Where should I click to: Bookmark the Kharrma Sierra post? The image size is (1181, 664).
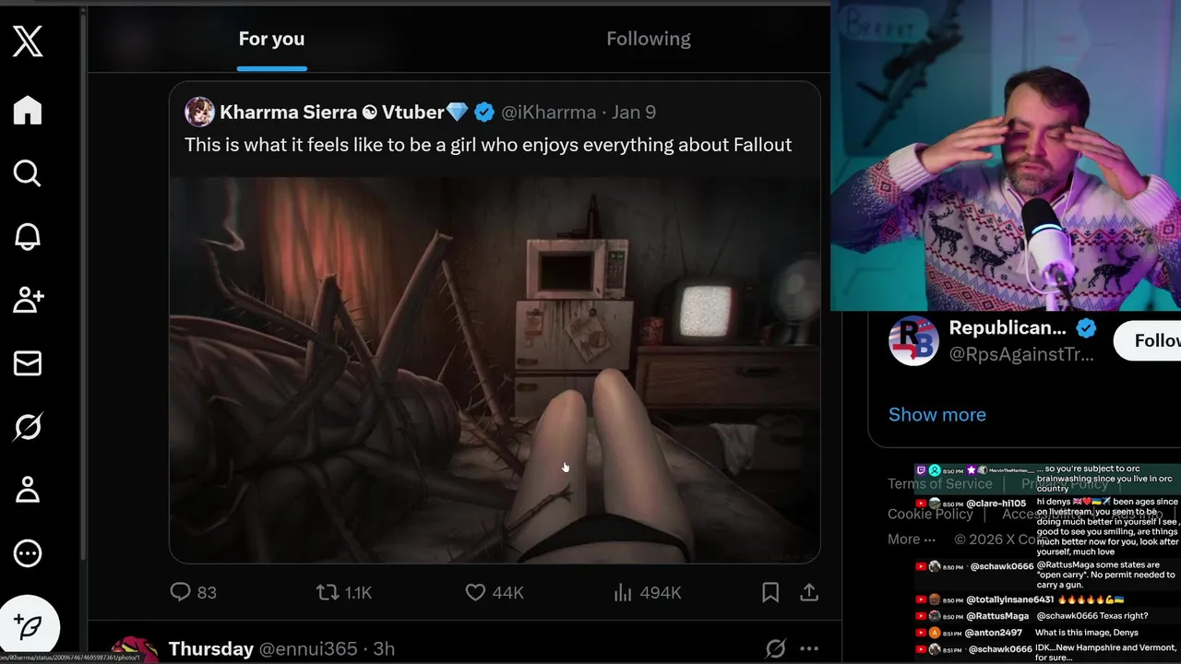[770, 592]
